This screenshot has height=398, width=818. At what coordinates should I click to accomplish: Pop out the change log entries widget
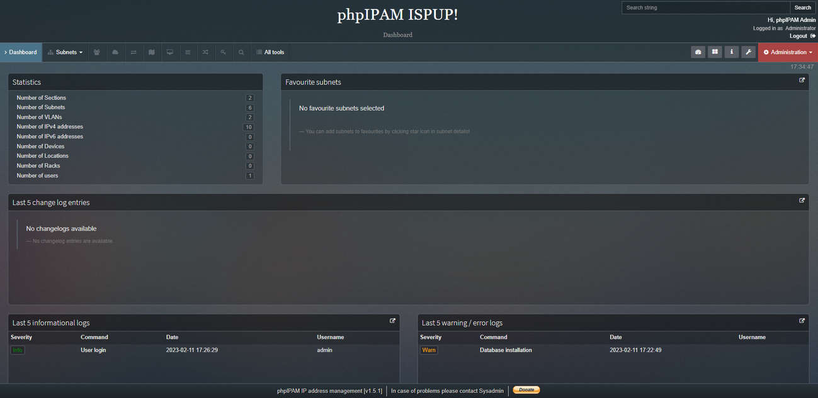click(802, 201)
